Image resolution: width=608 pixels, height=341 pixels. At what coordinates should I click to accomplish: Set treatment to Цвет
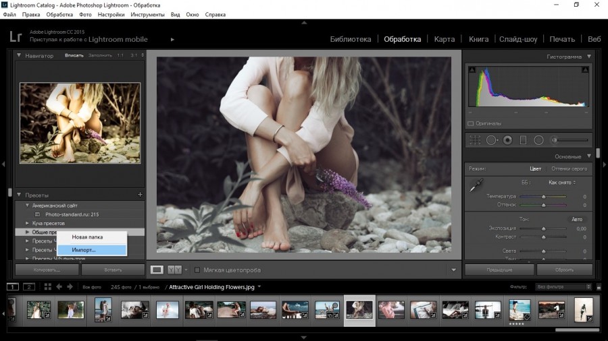(x=535, y=168)
